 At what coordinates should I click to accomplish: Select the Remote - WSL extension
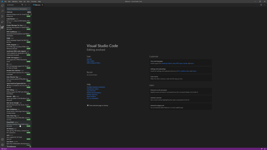(19, 98)
